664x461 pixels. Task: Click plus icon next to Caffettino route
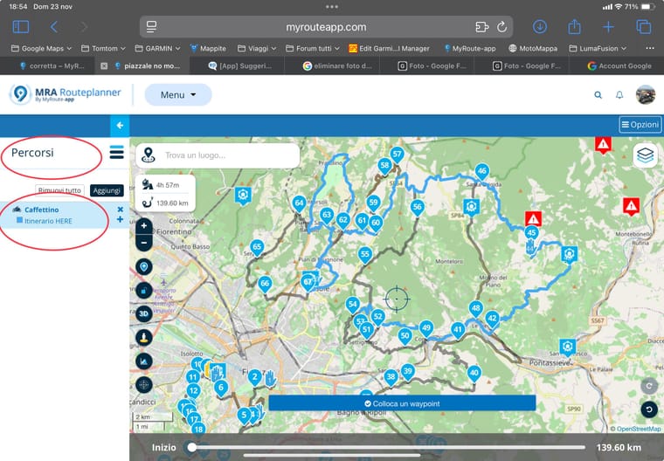[121, 220]
